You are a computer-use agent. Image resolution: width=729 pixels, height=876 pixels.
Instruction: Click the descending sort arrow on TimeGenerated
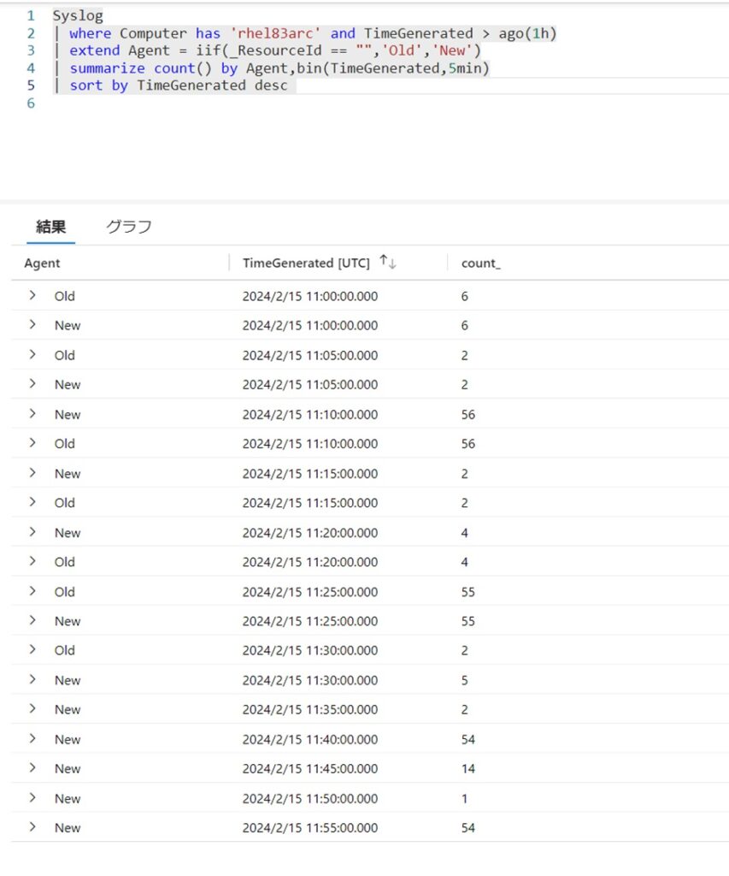click(391, 263)
